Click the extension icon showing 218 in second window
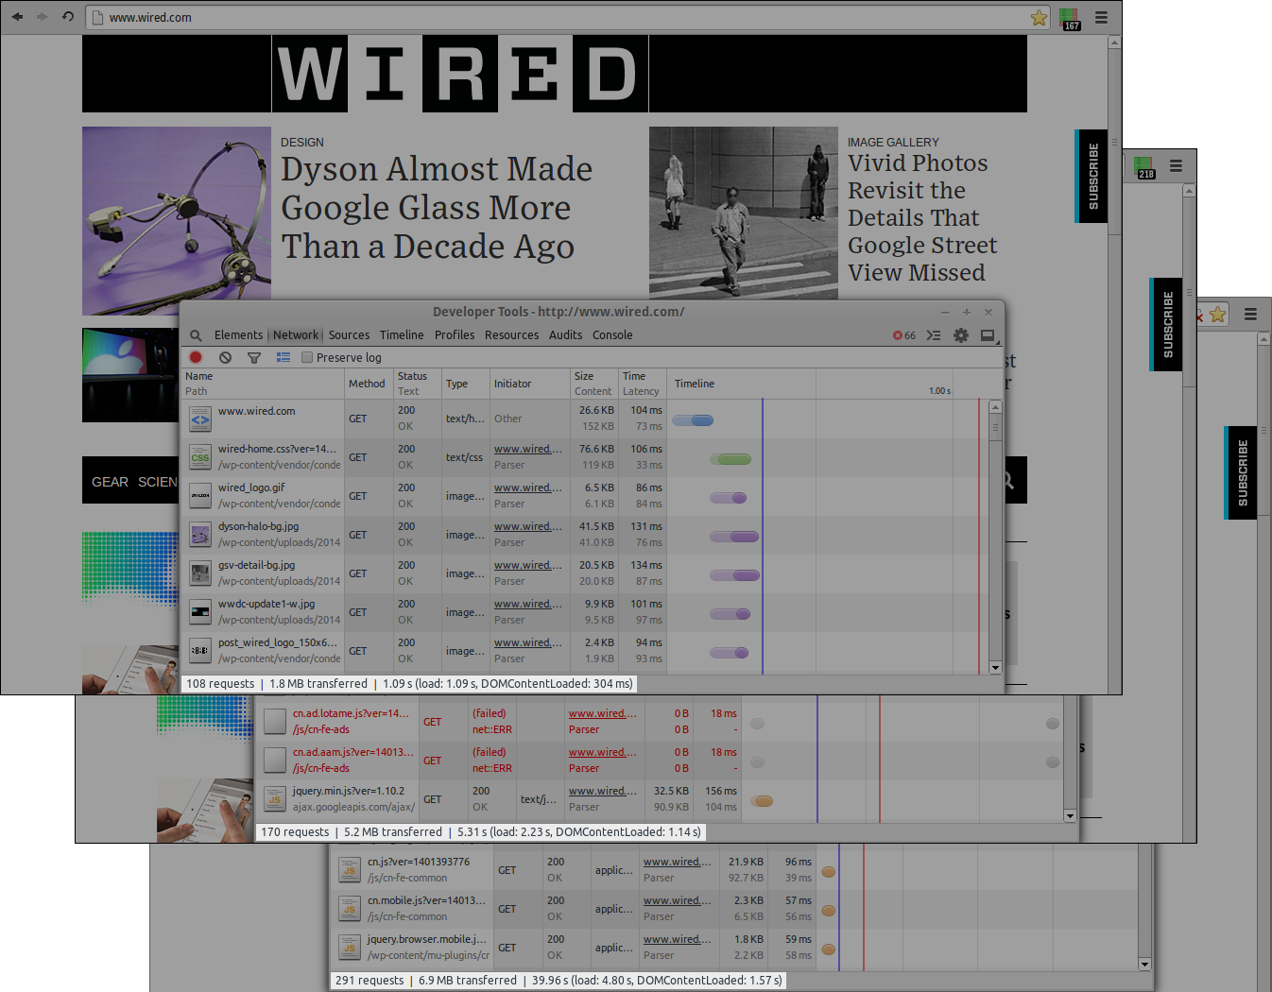This screenshot has height=992, width=1272. click(x=1144, y=167)
